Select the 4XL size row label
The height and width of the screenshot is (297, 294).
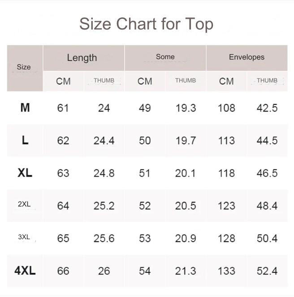pyautogui.click(x=25, y=271)
